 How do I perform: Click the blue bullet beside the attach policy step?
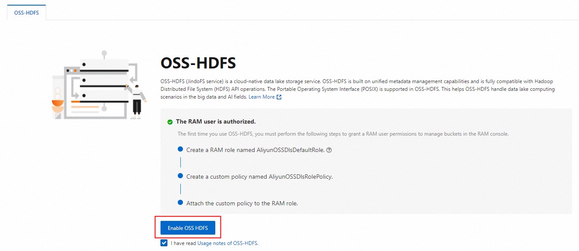tap(180, 202)
